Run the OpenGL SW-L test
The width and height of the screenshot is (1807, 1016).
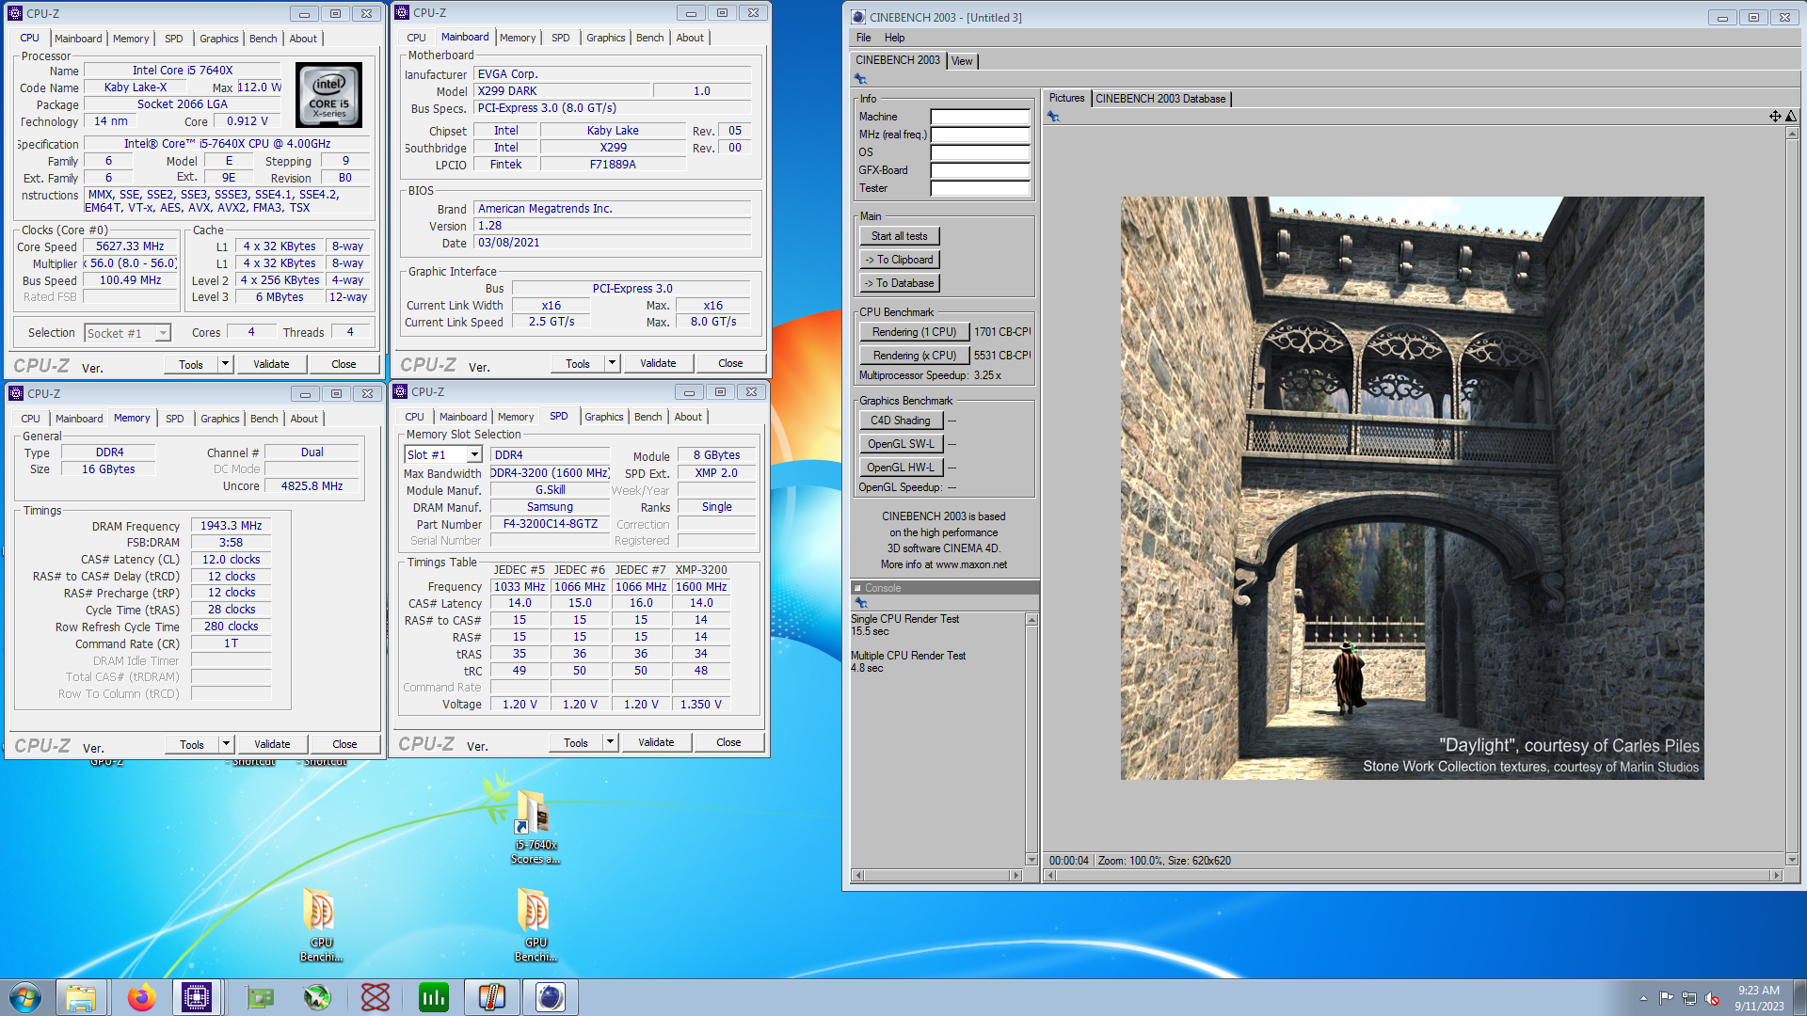click(900, 444)
